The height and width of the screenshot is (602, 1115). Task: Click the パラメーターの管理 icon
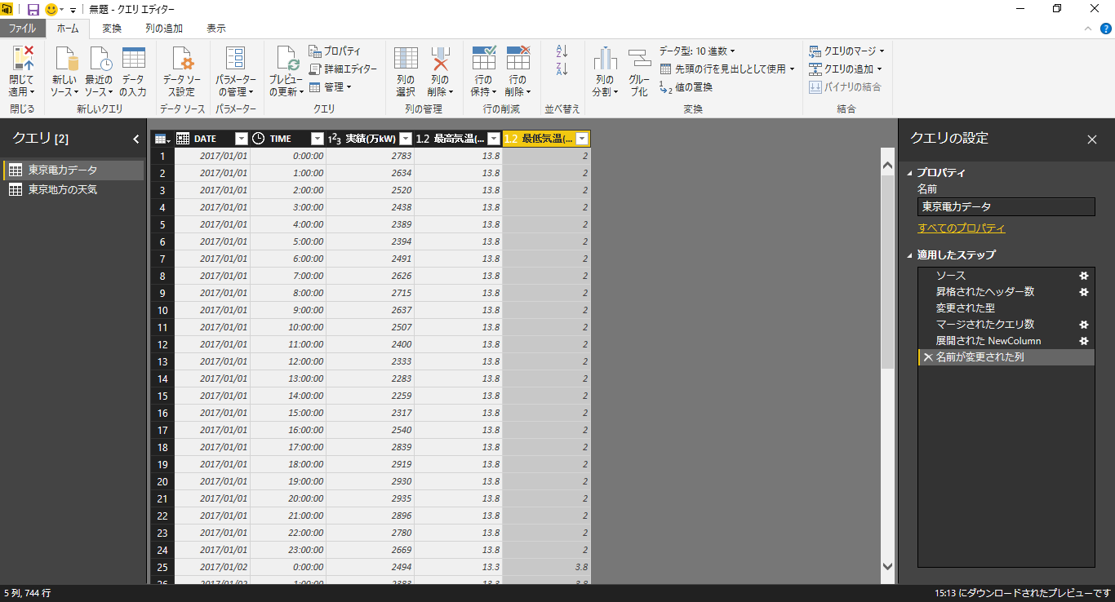236,59
